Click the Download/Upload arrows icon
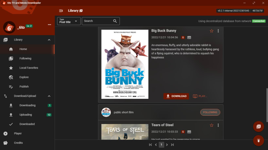 pyautogui.click(x=6, y=96)
